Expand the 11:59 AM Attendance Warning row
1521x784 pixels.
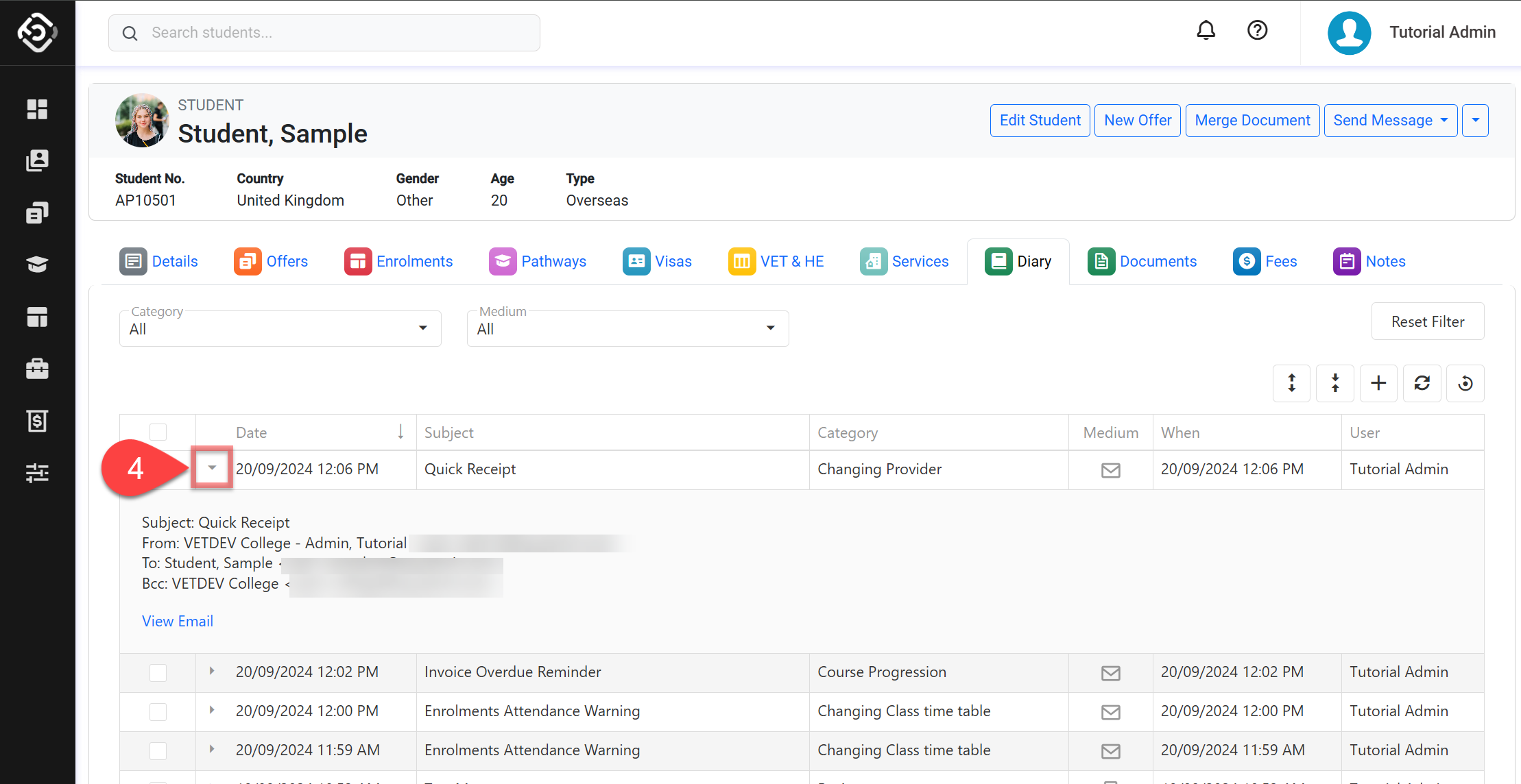pyautogui.click(x=212, y=749)
